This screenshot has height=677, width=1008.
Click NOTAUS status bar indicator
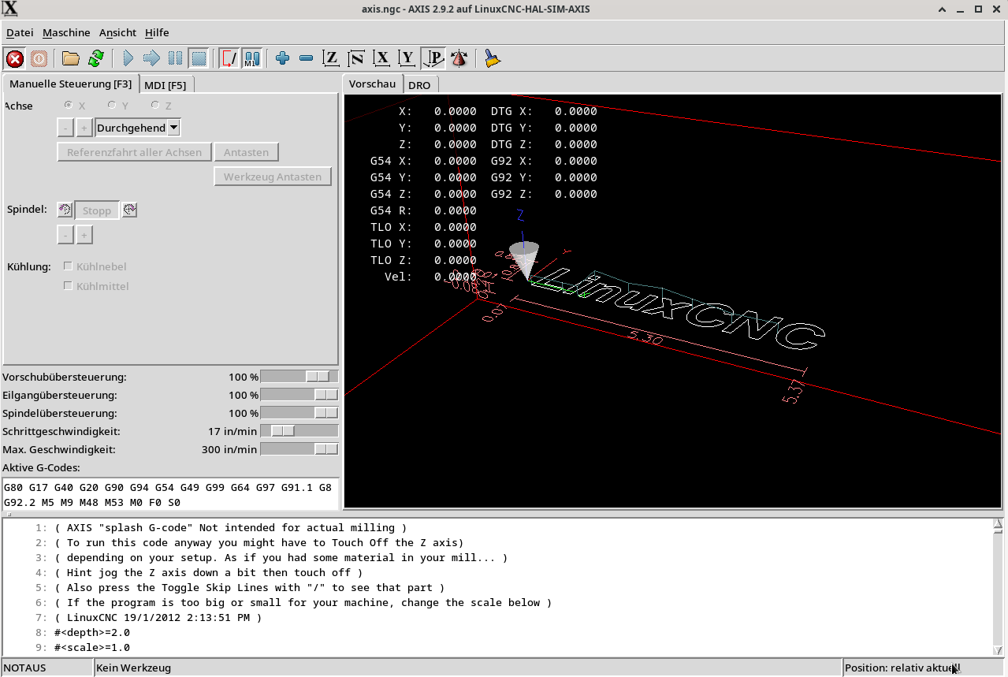click(x=47, y=668)
